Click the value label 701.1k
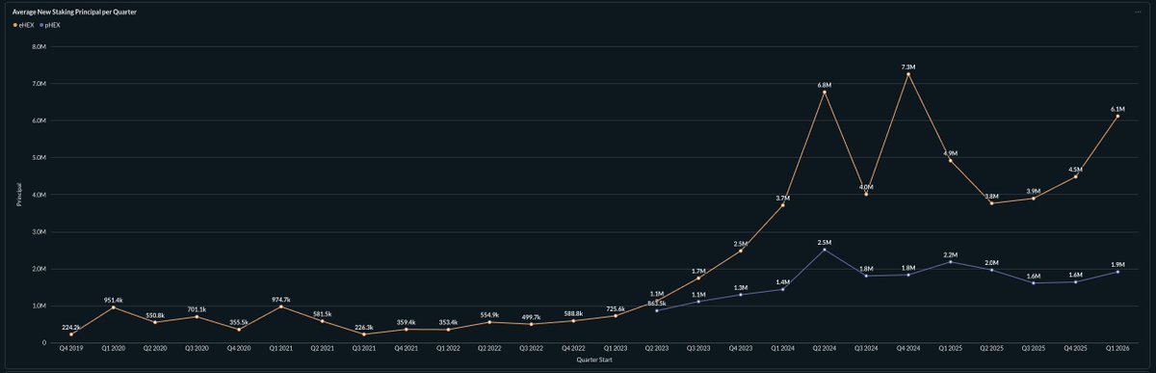The height and width of the screenshot is (373, 1156). click(x=197, y=309)
